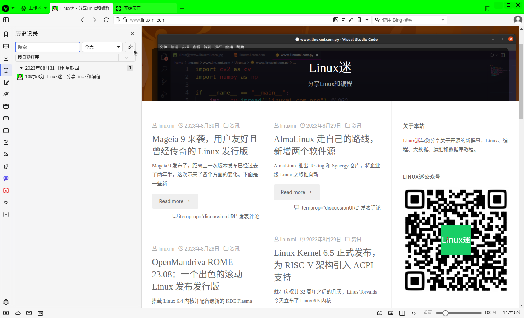This screenshot has height=318, width=524.
Task: Close the 历史记录 panel
Action: pos(132,34)
